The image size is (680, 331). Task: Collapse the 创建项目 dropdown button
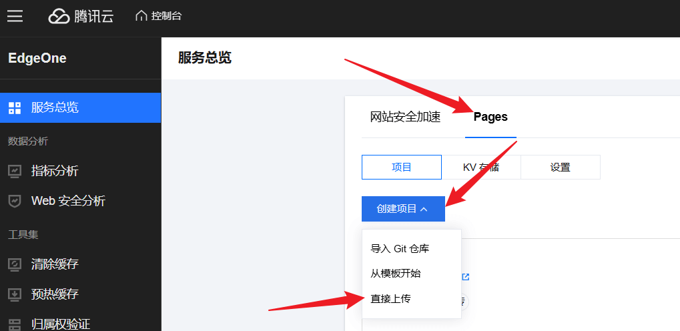click(403, 209)
